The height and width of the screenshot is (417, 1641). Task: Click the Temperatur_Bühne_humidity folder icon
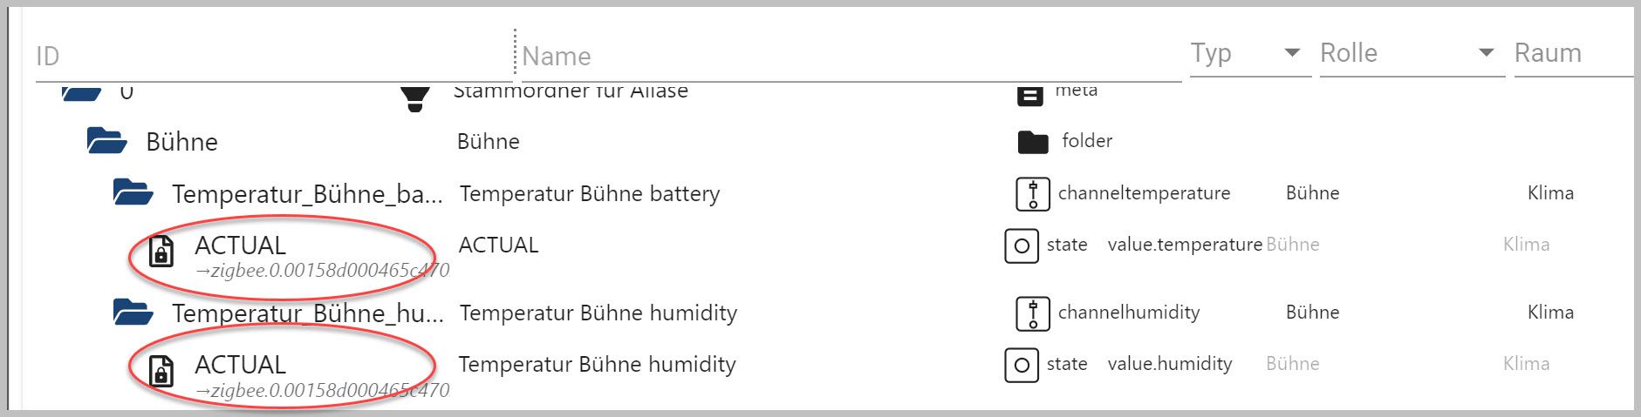[x=133, y=312]
